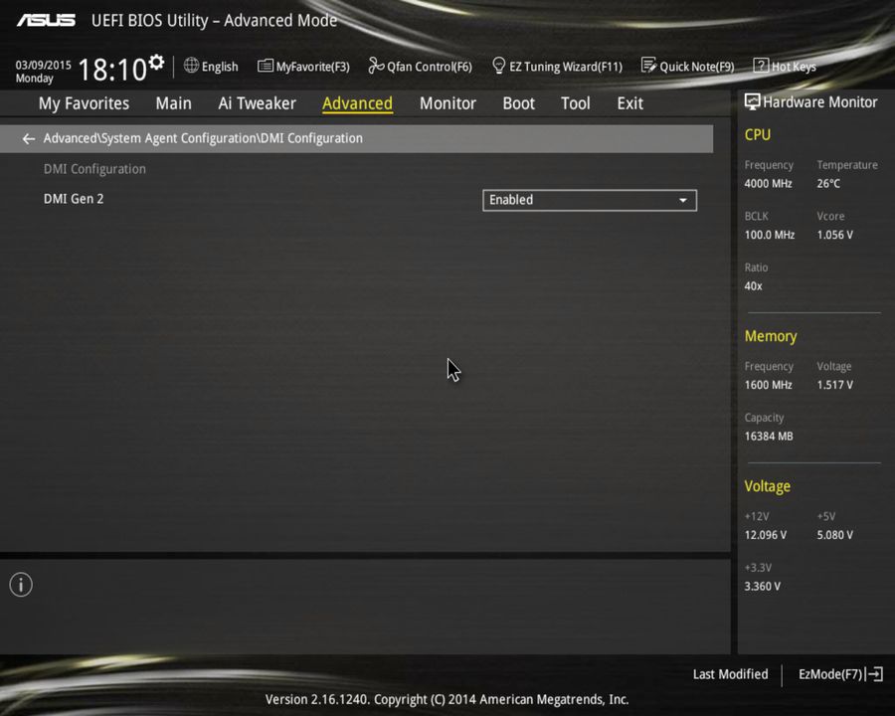Open the Boot menu
The width and height of the screenshot is (895, 716).
(x=518, y=102)
